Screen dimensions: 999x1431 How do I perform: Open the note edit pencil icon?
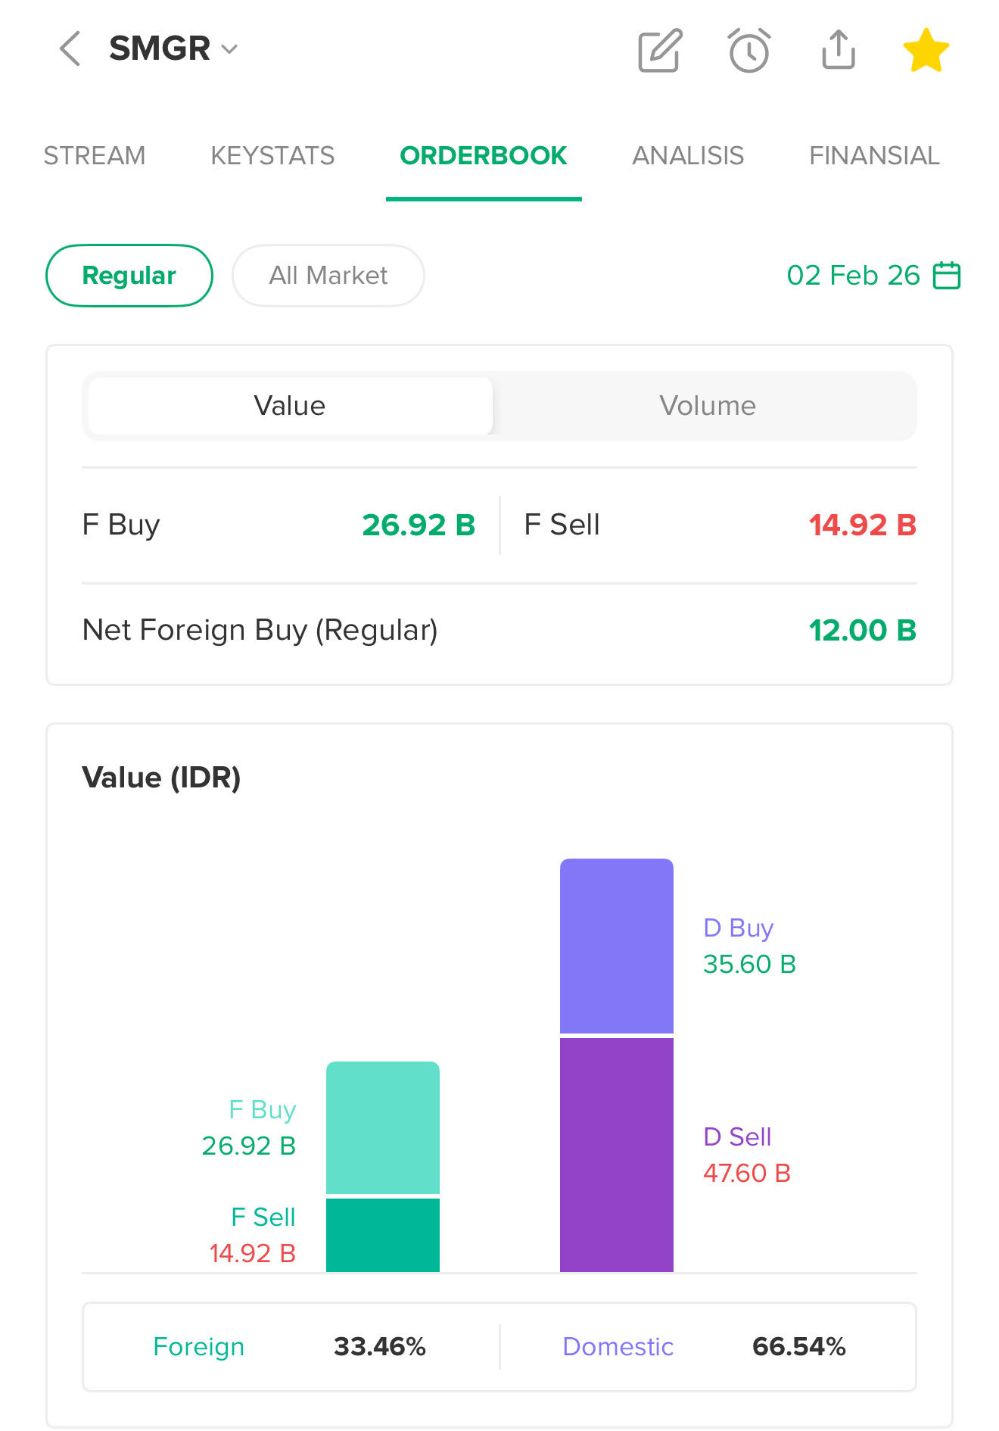pos(660,51)
